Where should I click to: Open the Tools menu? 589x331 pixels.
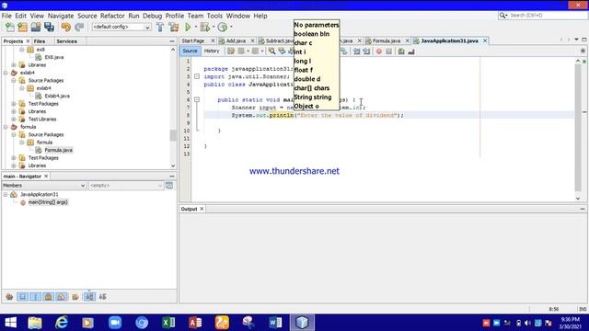click(x=214, y=16)
